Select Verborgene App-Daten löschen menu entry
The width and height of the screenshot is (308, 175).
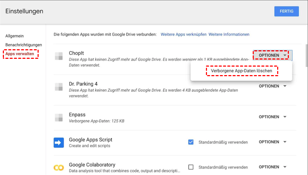click(x=241, y=71)
